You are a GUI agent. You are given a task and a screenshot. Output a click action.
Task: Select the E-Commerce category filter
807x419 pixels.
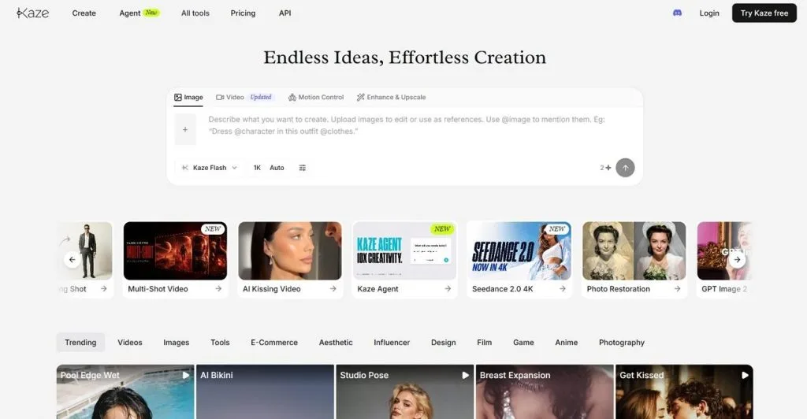273,343
